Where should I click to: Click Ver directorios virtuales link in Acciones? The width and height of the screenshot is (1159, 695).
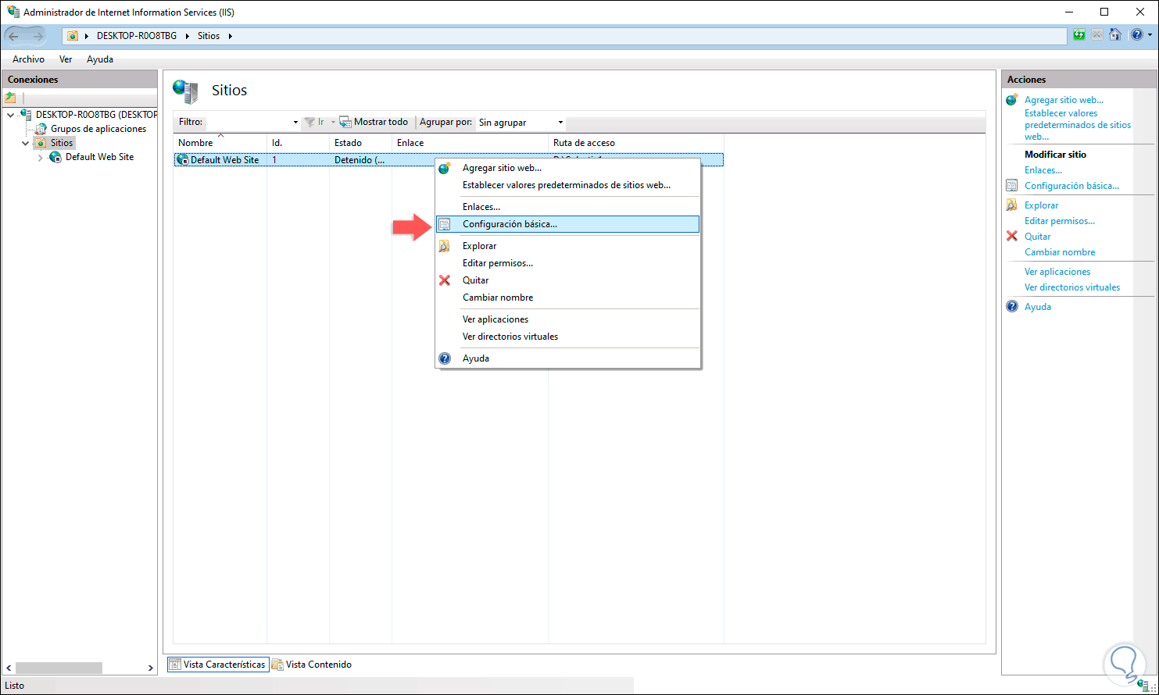point(1072,287)
